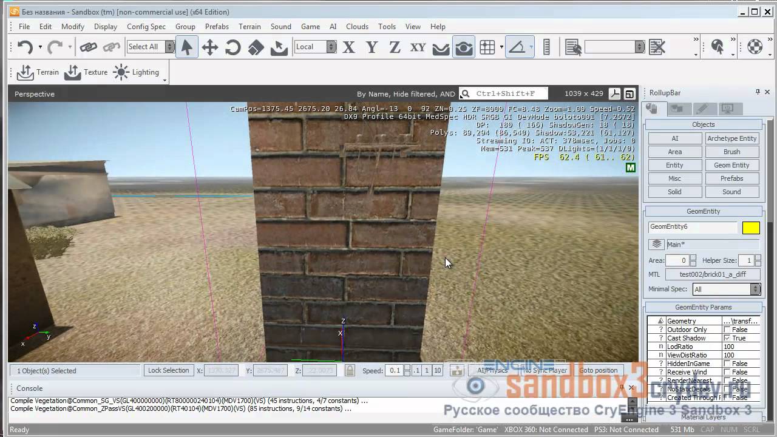Switch to the Terrain tab in RollupBar
This screenshot has height=437, width=777.
pyautogui.click(x=677, y=109)
